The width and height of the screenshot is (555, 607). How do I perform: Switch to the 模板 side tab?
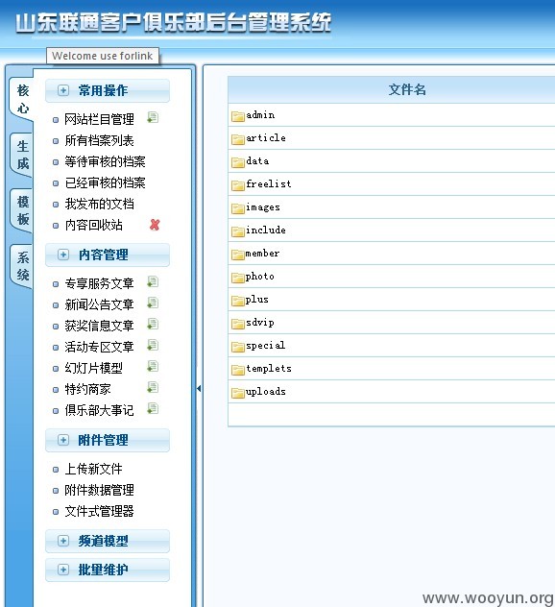point(22,210)
